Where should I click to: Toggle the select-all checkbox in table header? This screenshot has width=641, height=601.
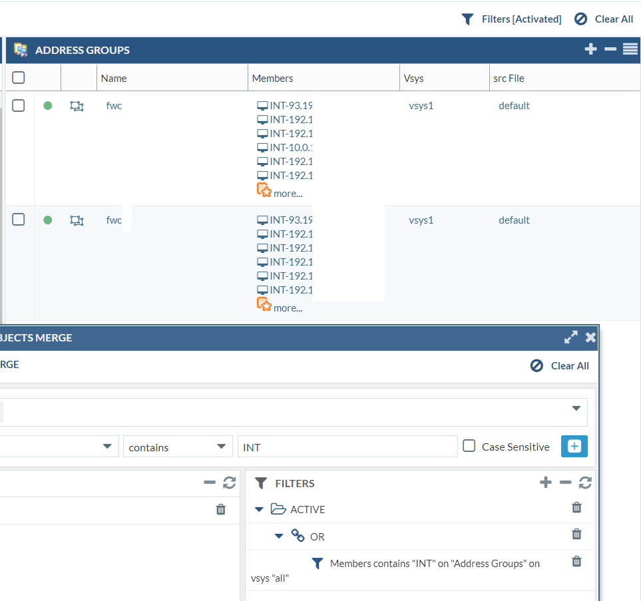coord(19,78)
